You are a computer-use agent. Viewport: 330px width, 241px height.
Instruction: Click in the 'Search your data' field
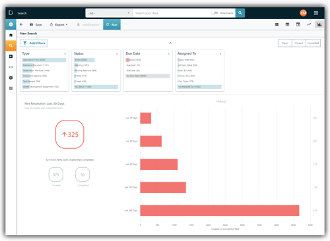tap(172, 13)
